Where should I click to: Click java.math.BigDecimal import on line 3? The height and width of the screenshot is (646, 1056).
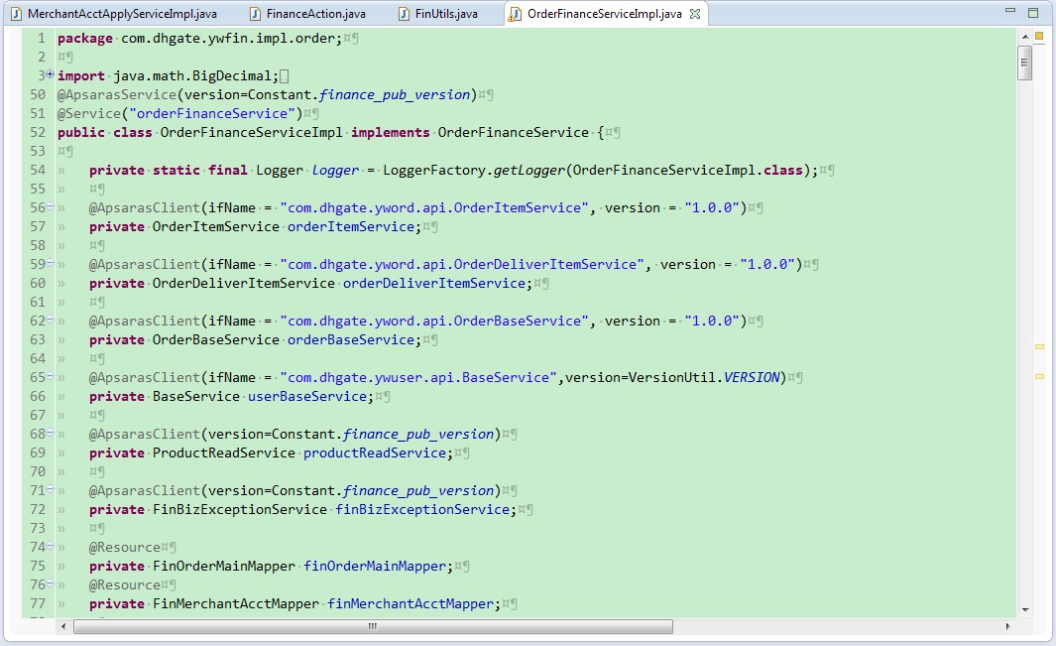(x=191, y=76)
